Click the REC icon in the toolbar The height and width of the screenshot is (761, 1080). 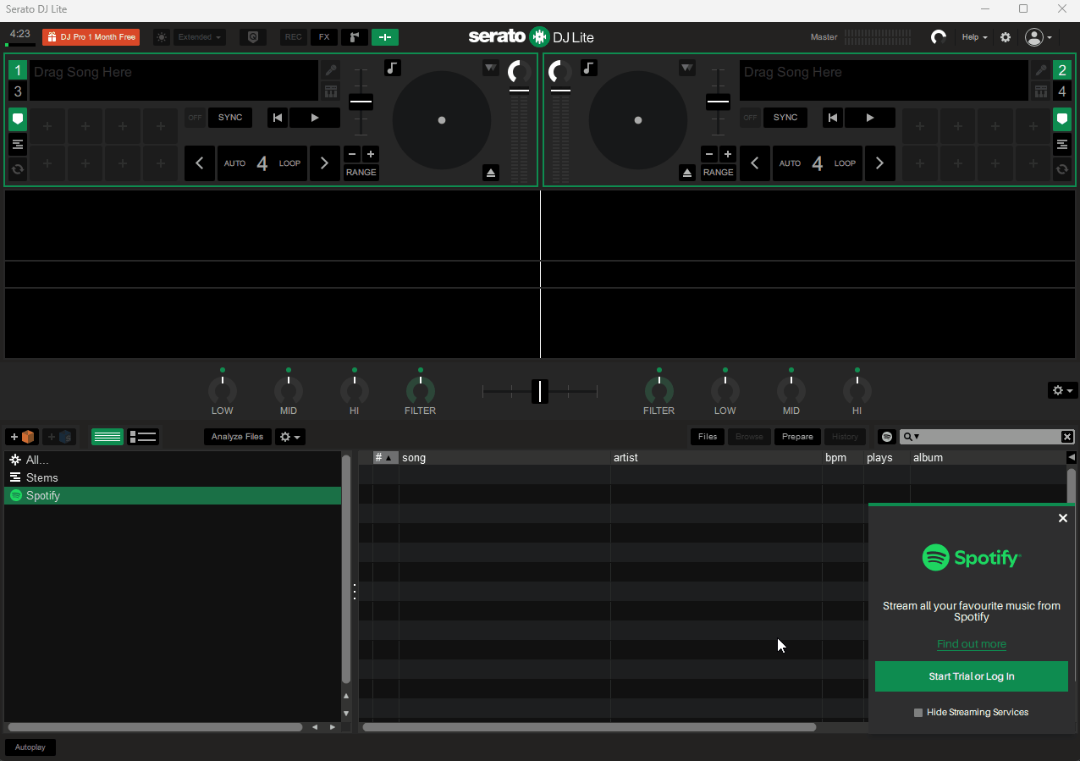point(293,37)
